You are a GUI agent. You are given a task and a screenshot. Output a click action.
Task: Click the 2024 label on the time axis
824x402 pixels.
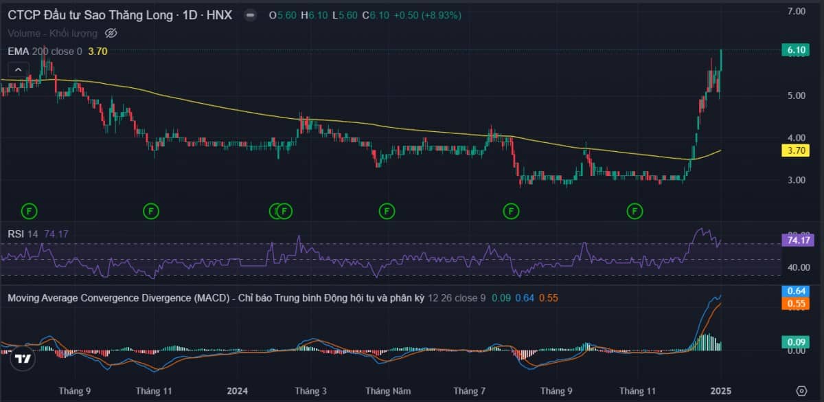coord(238,391)
